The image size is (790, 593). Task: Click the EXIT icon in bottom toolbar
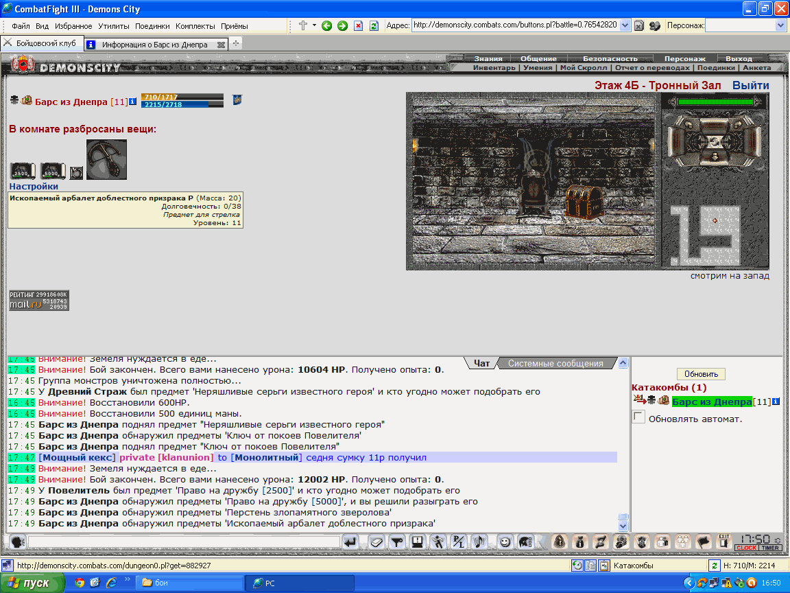724,542
